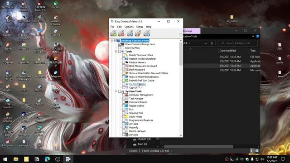The image size is (290, 163).
Task: Open the Edit menu
Action: (119, 27)
